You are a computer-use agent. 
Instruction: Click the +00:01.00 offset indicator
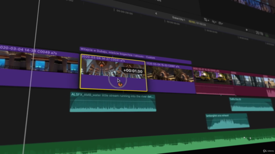(x=133, y=71)
